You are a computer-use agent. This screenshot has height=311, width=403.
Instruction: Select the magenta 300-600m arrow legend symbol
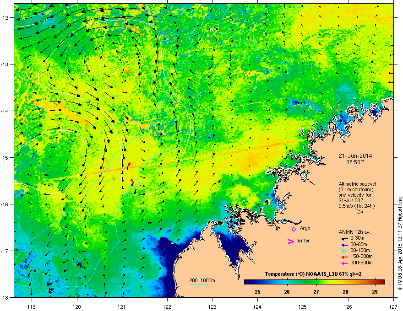pyautogui.click(x=344, y=263)
